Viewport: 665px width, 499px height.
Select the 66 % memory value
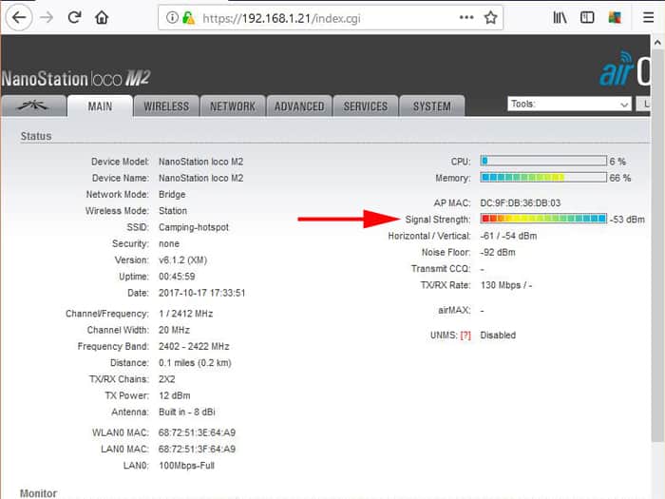click(x=620, y=178)
